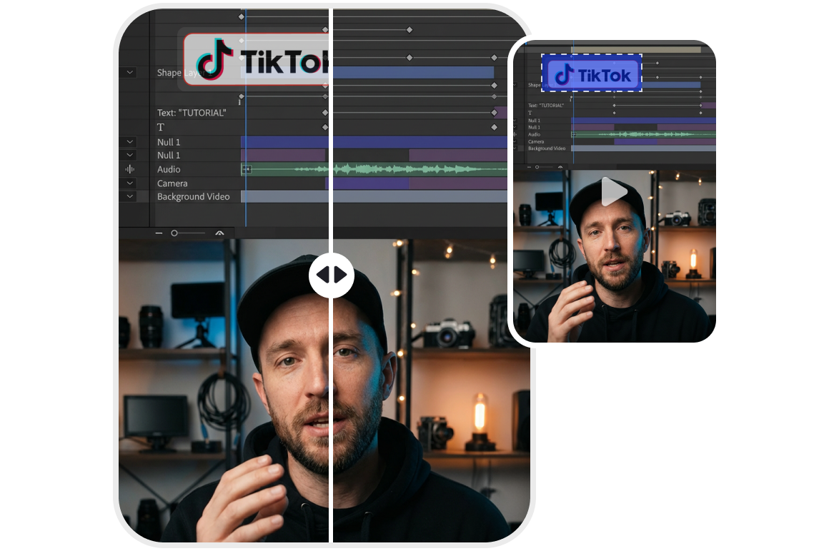Expand the Camera layer chevron in main timeline
Screen dimensions: 829x551
129,183
